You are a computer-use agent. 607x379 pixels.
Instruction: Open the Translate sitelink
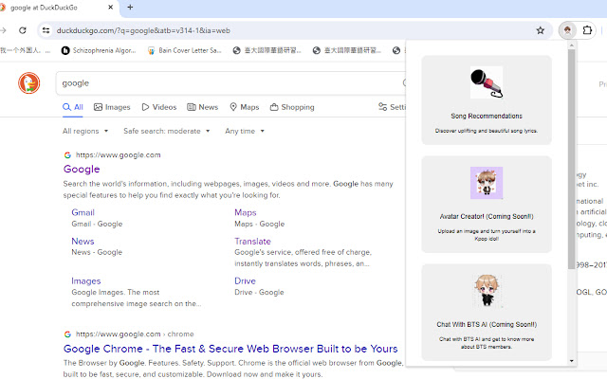pyautogui.click(x=252, y=241)
